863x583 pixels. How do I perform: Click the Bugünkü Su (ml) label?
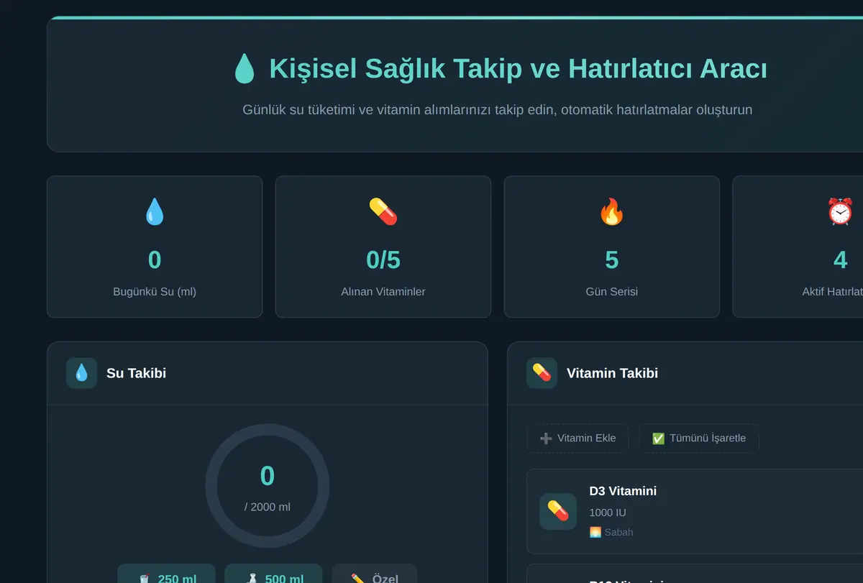155,292
